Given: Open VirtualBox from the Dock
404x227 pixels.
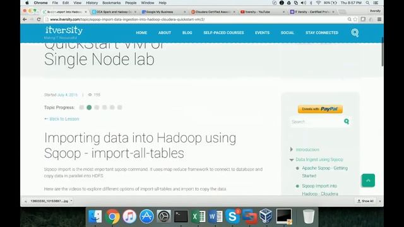Looking at the screenshot, I should [266, 216].
